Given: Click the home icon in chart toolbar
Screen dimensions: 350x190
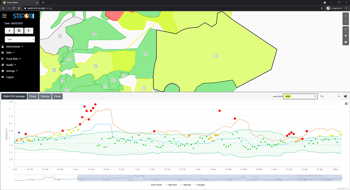Looking at the screenshot, I should click(345, 96).
